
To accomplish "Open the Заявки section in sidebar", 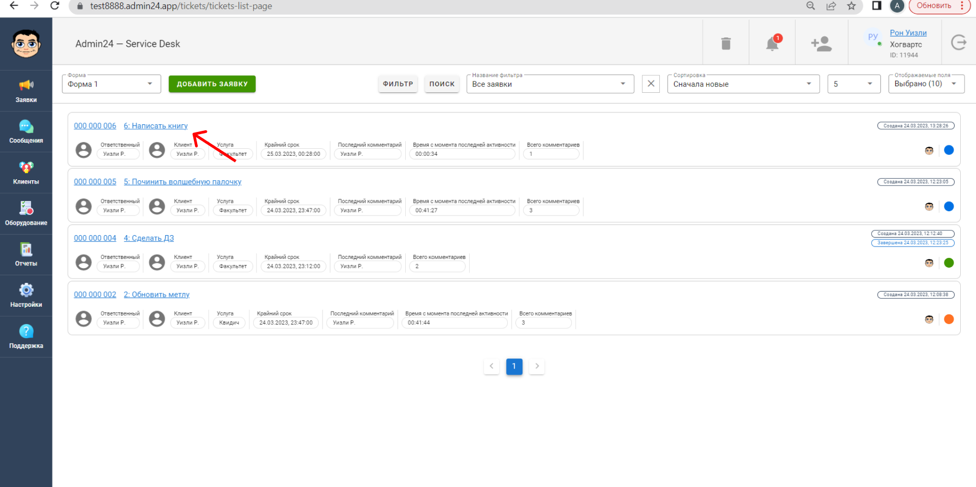I will [26, 91].
